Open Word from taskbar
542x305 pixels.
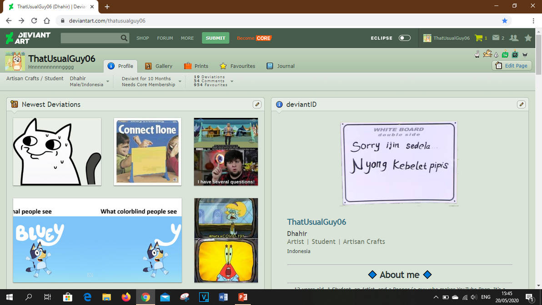pos(223,297)
